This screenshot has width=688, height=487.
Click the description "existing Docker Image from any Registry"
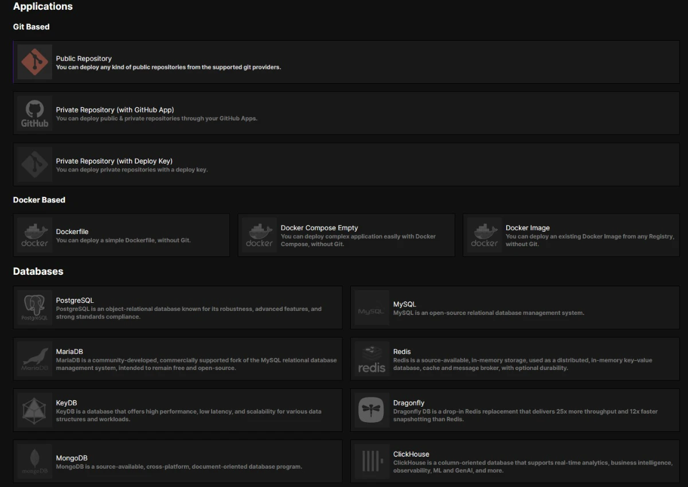tap(590, 240)
